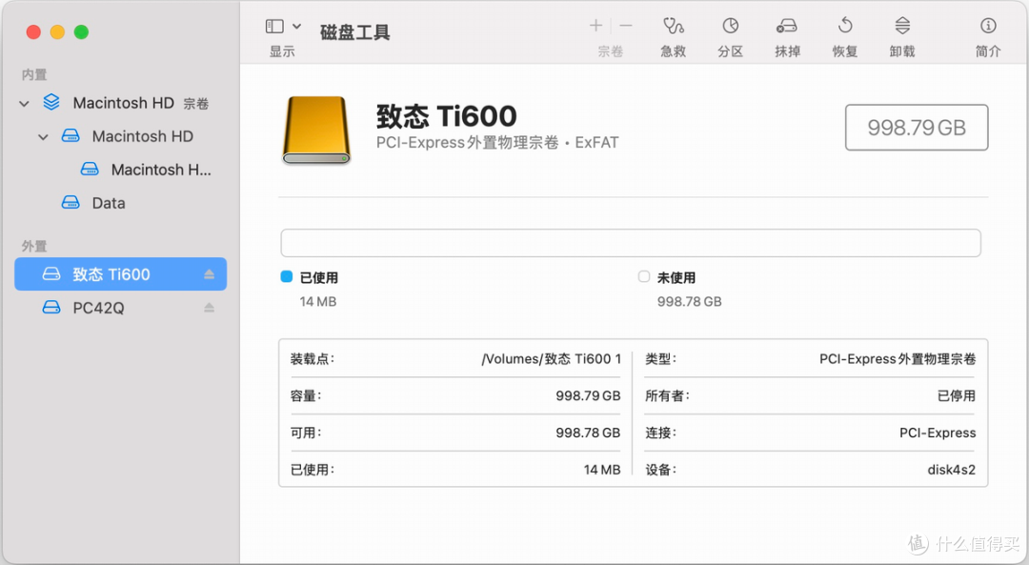The image size is (1029, 565).
Task: Click the white 未使用 legend swatch
Action: coord(644,276)
